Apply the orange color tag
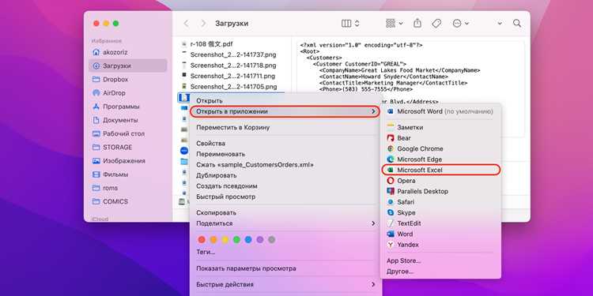Viewport: 593px width, 296px height. pyautogui.click(x=213, y=240)
